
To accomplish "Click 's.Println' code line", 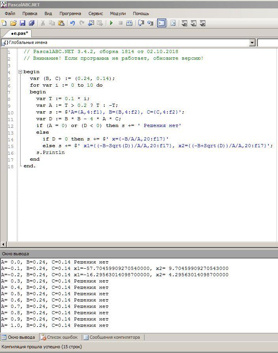I will (x=51, y=153).
